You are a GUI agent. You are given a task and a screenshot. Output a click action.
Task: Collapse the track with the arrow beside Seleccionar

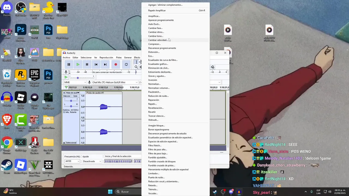tap(64, 143)
